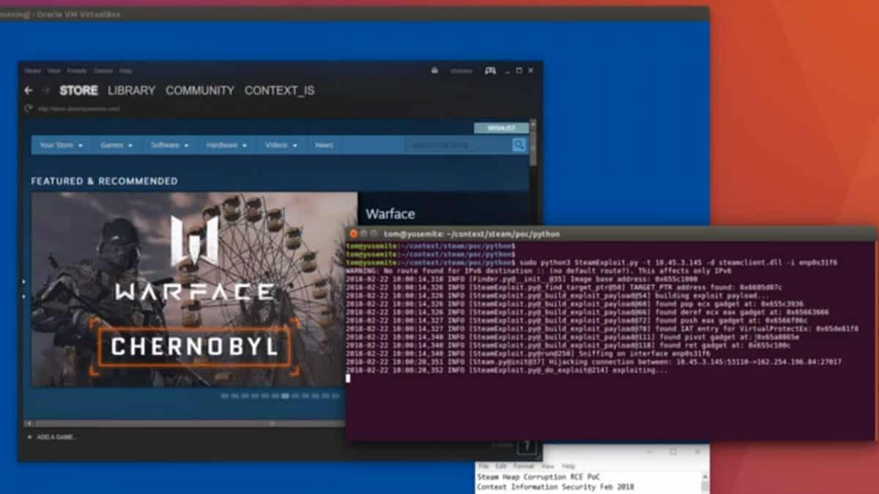The height and width of the screenshot is (494, 879).
Task: Switch to the LIBRARY tab
Action: (x=132, y=90)
